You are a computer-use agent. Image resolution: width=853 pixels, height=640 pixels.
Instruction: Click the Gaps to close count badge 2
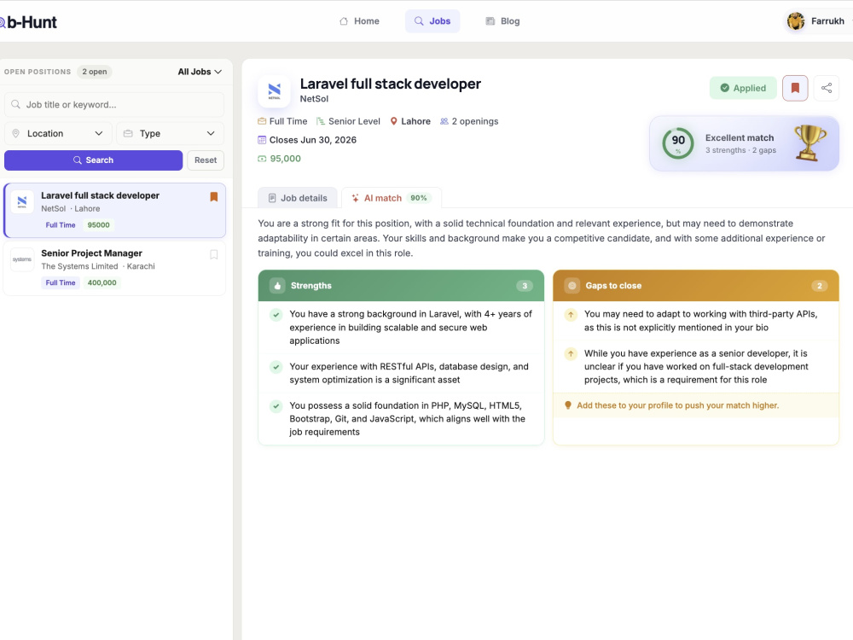point(819,286)
